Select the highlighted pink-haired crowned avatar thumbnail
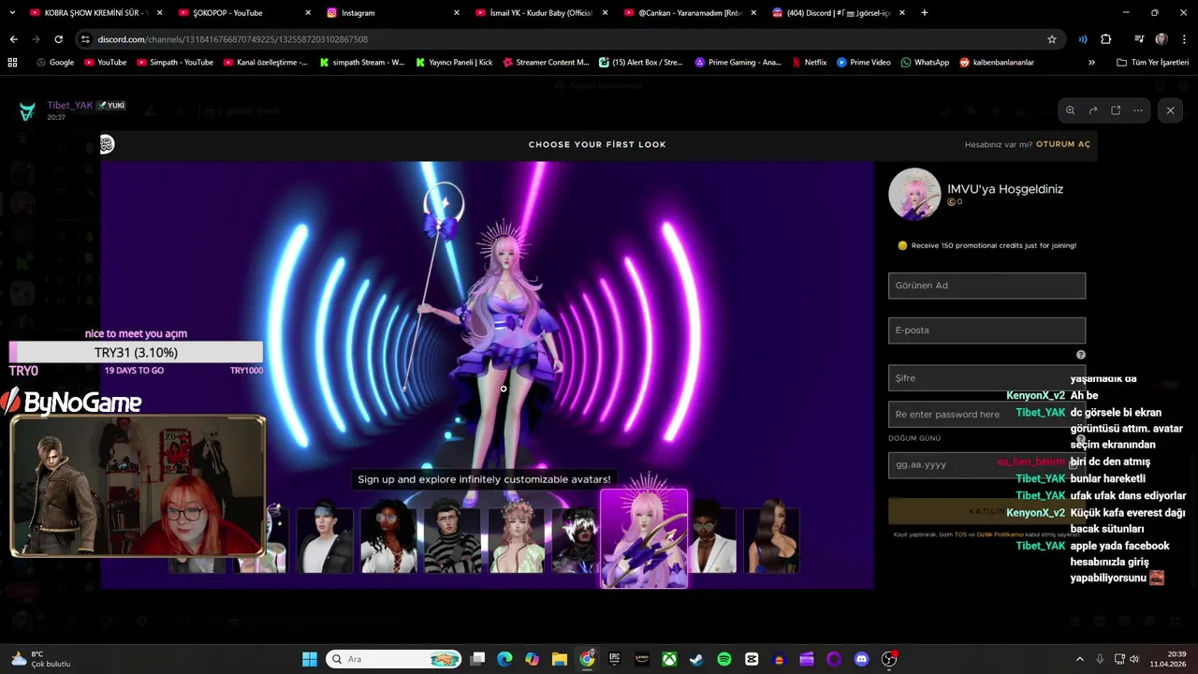The width and height of the screenshot is (1198, 674). coord(644,538)
